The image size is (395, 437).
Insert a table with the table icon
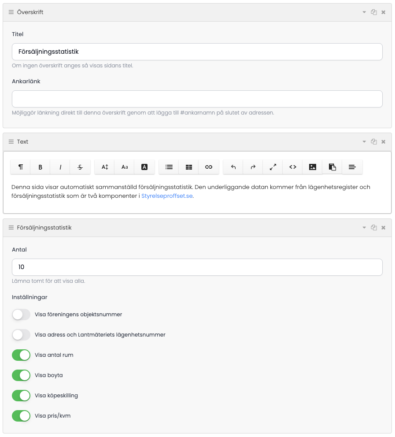pyautogui.click(x=189, y=167)
